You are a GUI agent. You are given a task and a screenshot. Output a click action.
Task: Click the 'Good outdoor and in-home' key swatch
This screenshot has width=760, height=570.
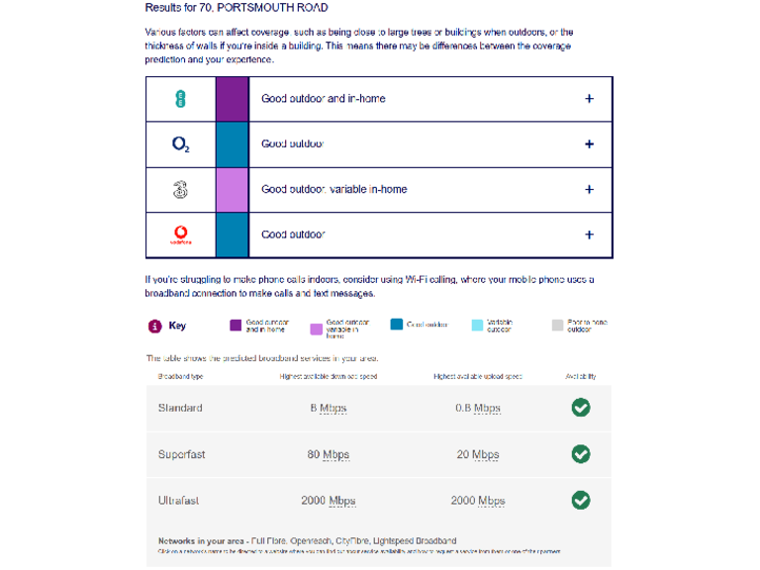tap(236, 325)
